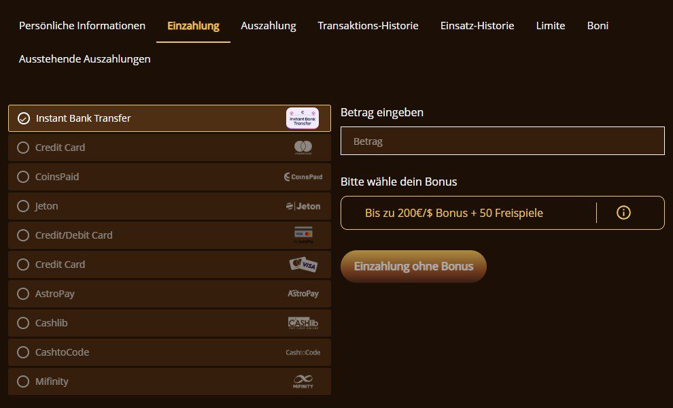Open the Boni tab
673x408 pixels.
pyautogui.click(x=598, y=26)
